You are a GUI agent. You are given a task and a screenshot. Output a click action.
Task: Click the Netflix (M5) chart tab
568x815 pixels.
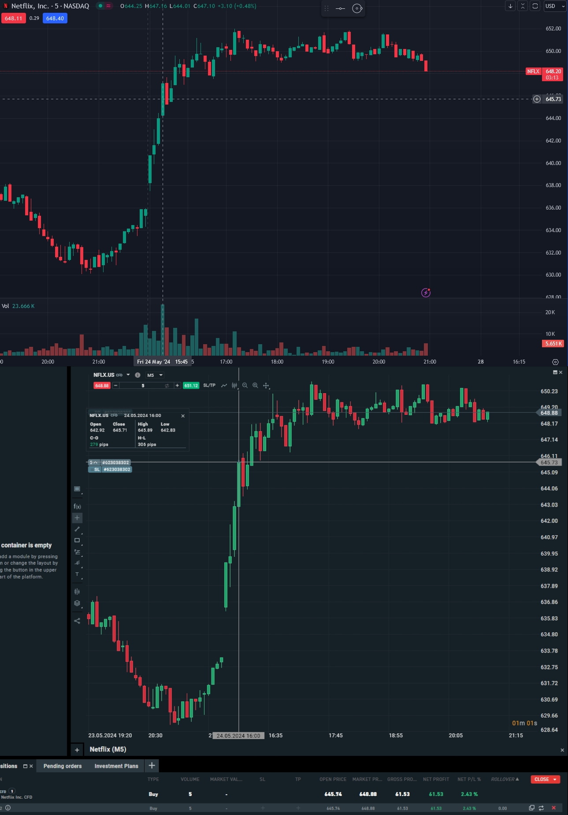click(x=108, y=749)
